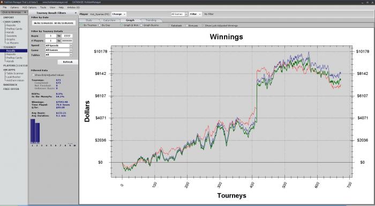Click the # Players maximum field
Viewport: 375px width, 206px height.
coord(67,41)
